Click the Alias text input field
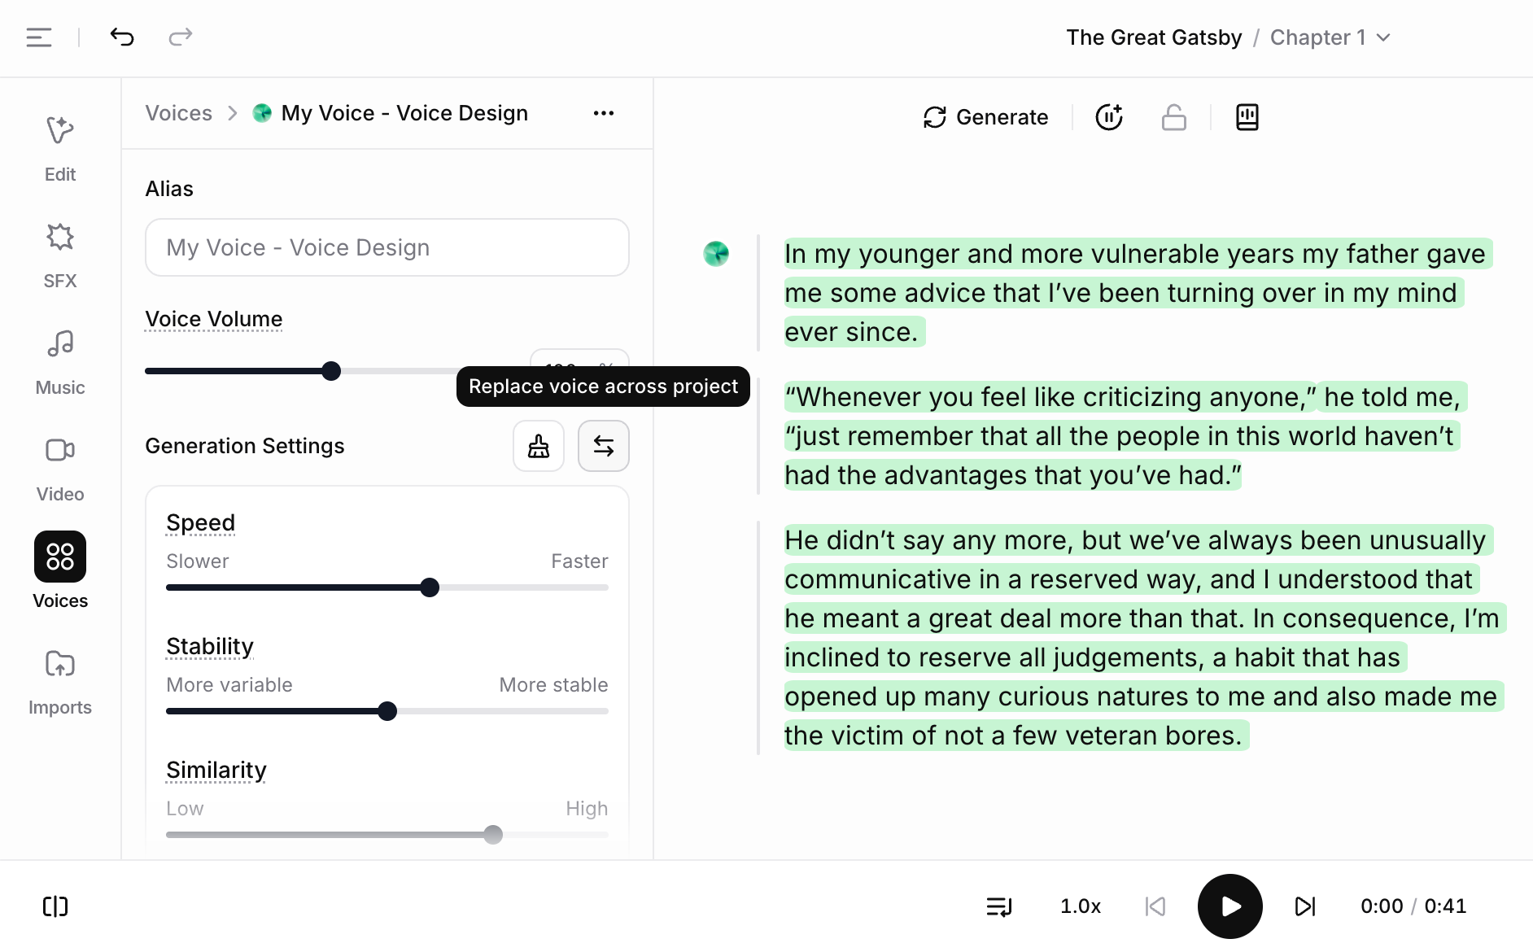Image resolution: width=1533 pixels, height=952 pixels. click(x=387, y=247)
